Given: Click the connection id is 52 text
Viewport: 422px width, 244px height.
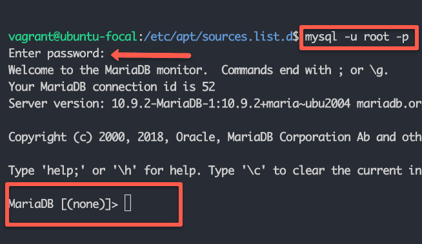Looking at the screenshot, I should point(154,87).
